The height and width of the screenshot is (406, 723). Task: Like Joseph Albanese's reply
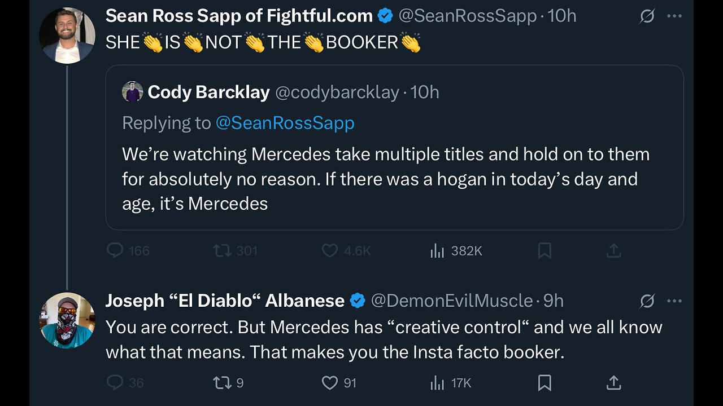[x=330, y=383]
